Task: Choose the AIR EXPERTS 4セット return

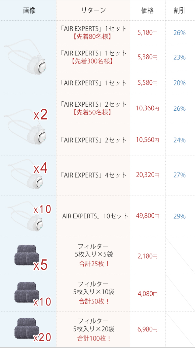Action: 93,175
